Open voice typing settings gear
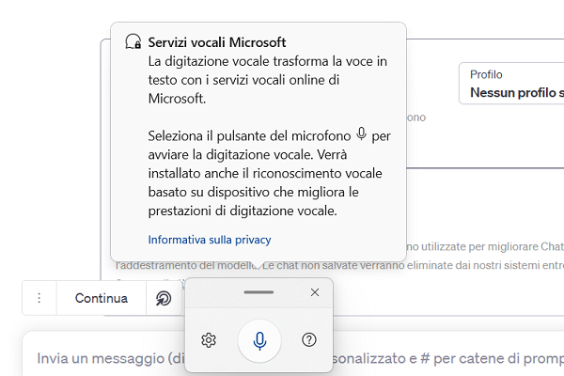The width and height of the screenshot is (564, 376). click(x=209, y=340)
